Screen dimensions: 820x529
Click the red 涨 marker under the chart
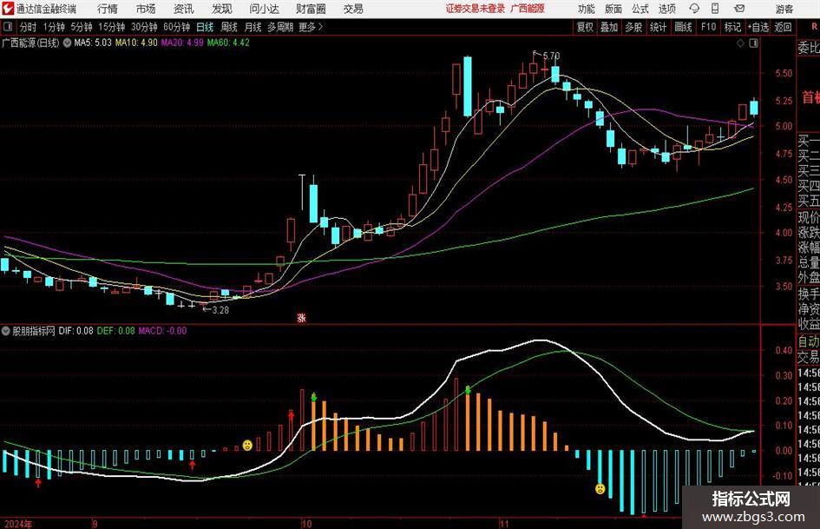pyautogui.click(x=301, y=317)
